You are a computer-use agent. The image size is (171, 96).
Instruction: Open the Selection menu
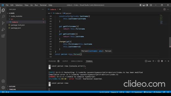pyautogui.click(x=19, y=5)
